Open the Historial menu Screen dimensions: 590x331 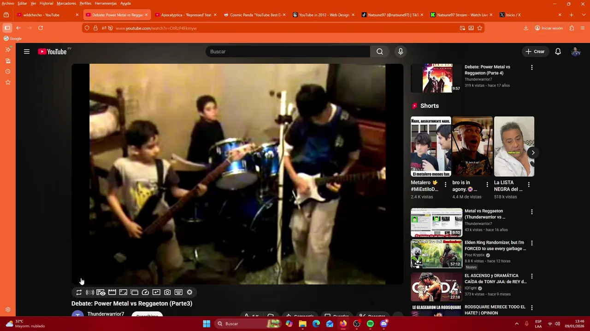[x=46, y=3]
